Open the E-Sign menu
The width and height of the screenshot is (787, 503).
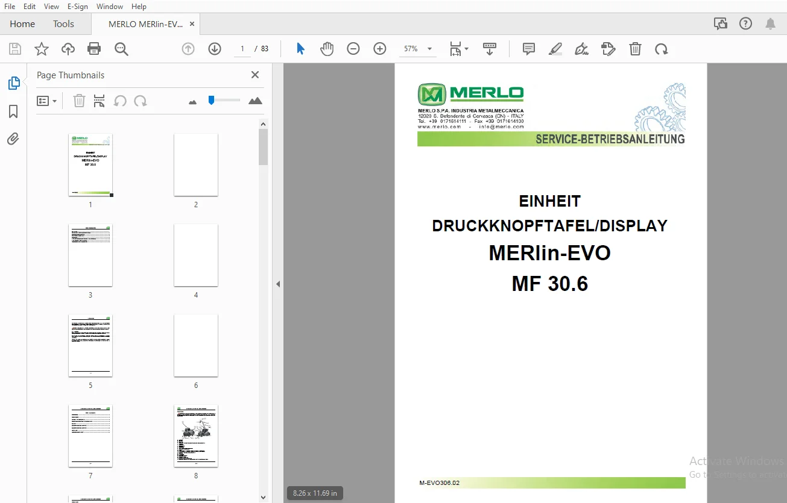(77, 7)
